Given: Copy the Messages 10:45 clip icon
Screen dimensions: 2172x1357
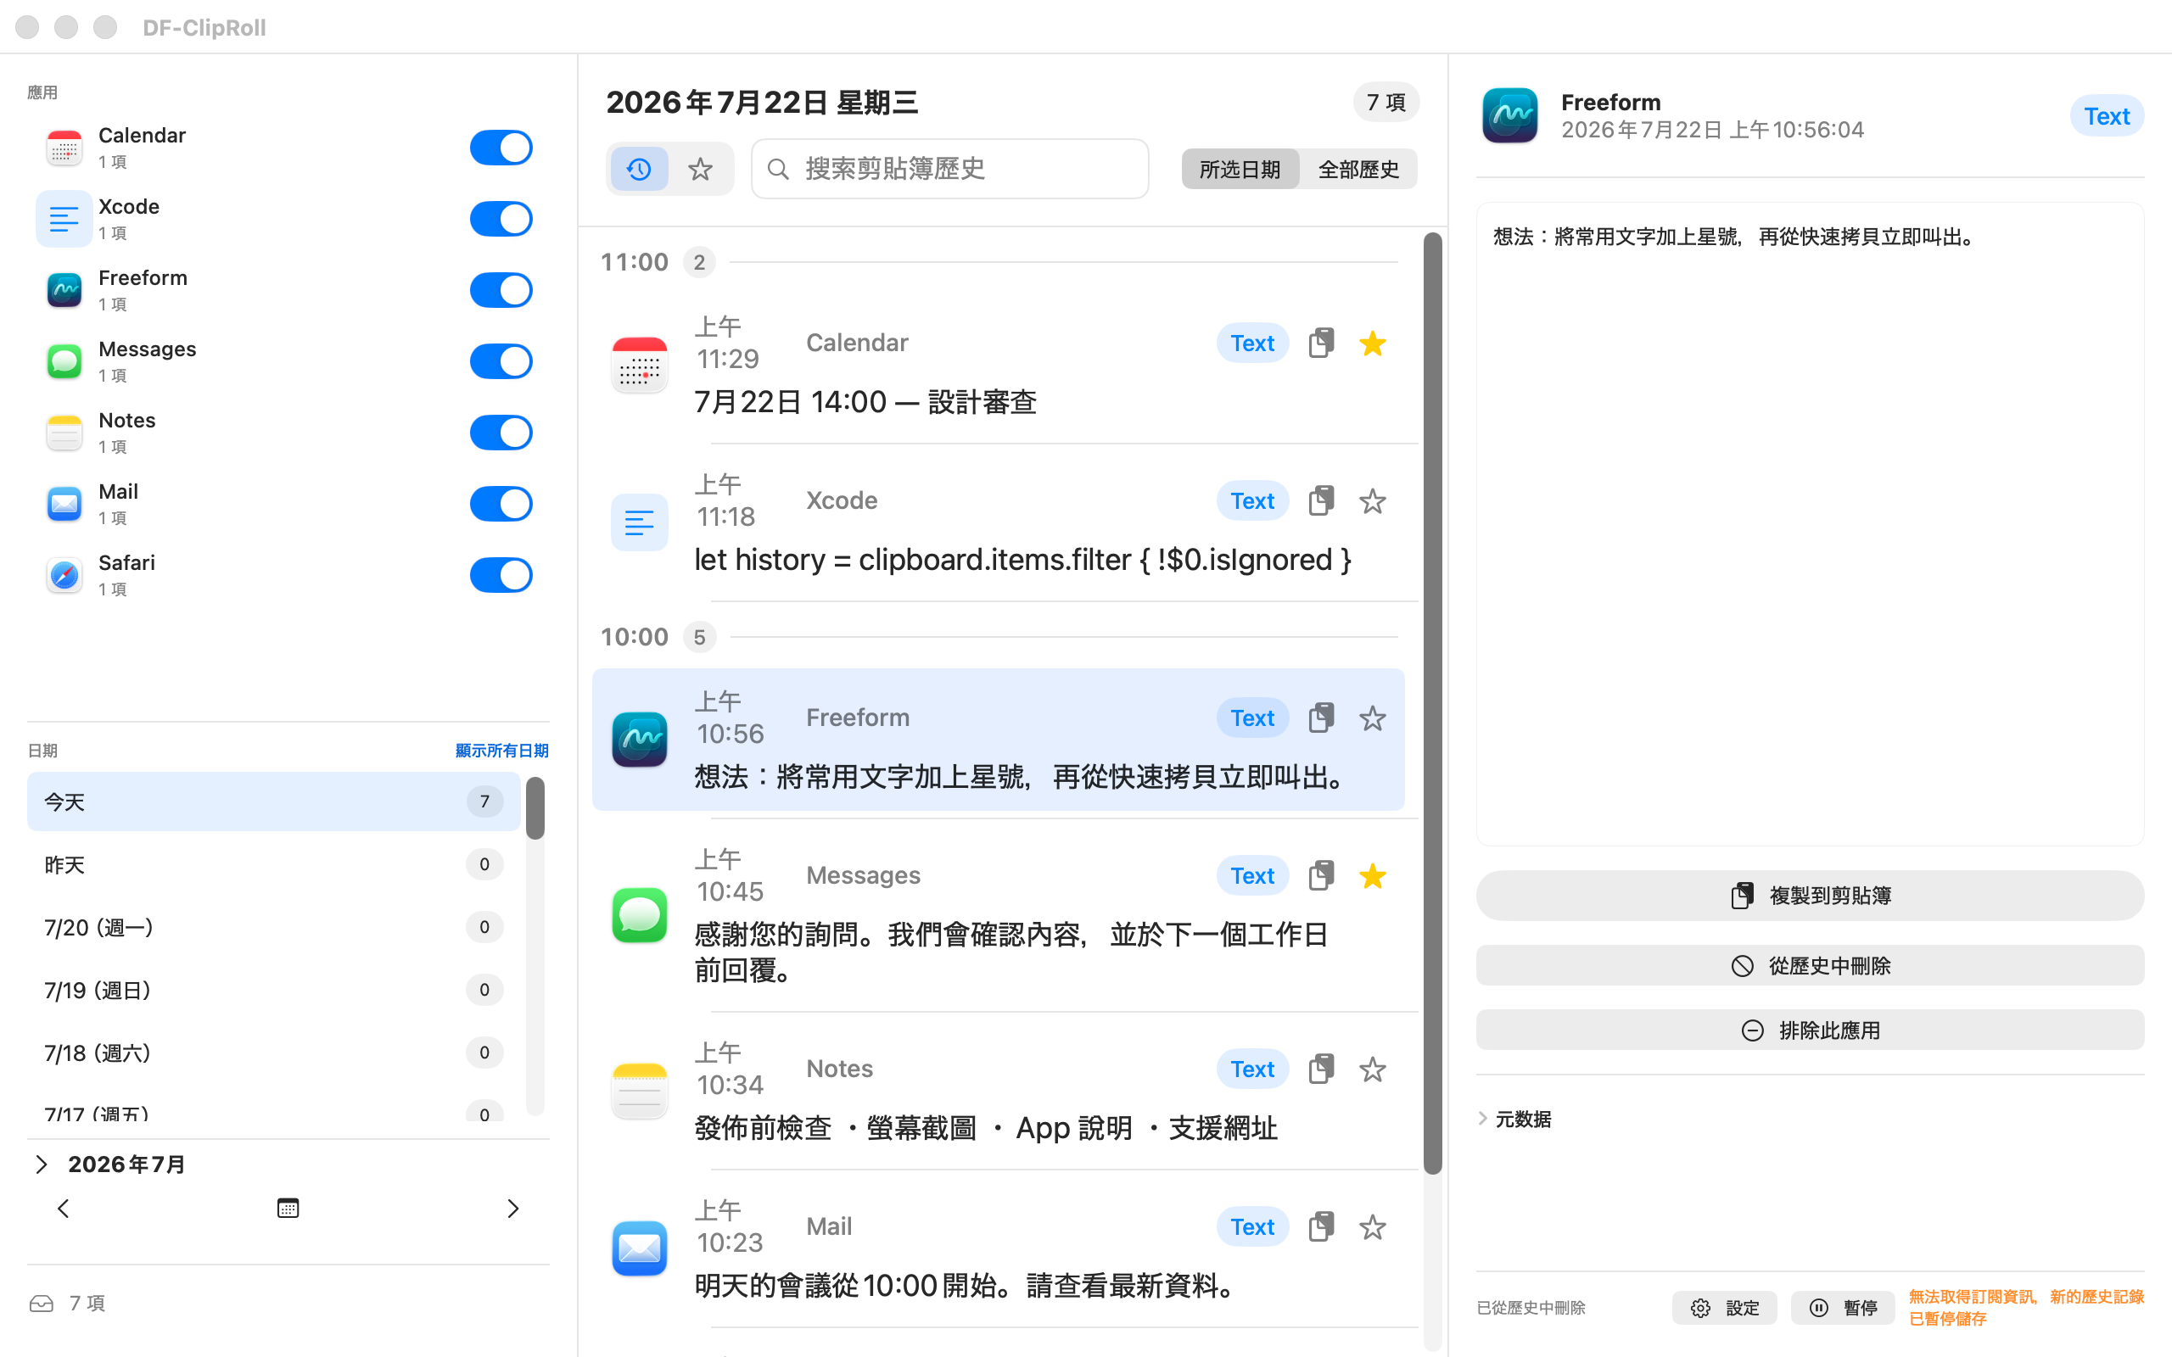Looking at the screenshot, I should coord(1320,875).
